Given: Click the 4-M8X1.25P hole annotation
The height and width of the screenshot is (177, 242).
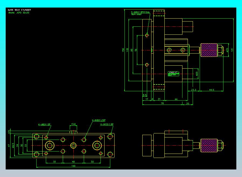Looking at the screenshot, I should [x=99, y=120].
